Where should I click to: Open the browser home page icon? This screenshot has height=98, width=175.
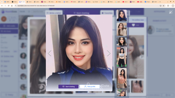[x=12, y=6]
